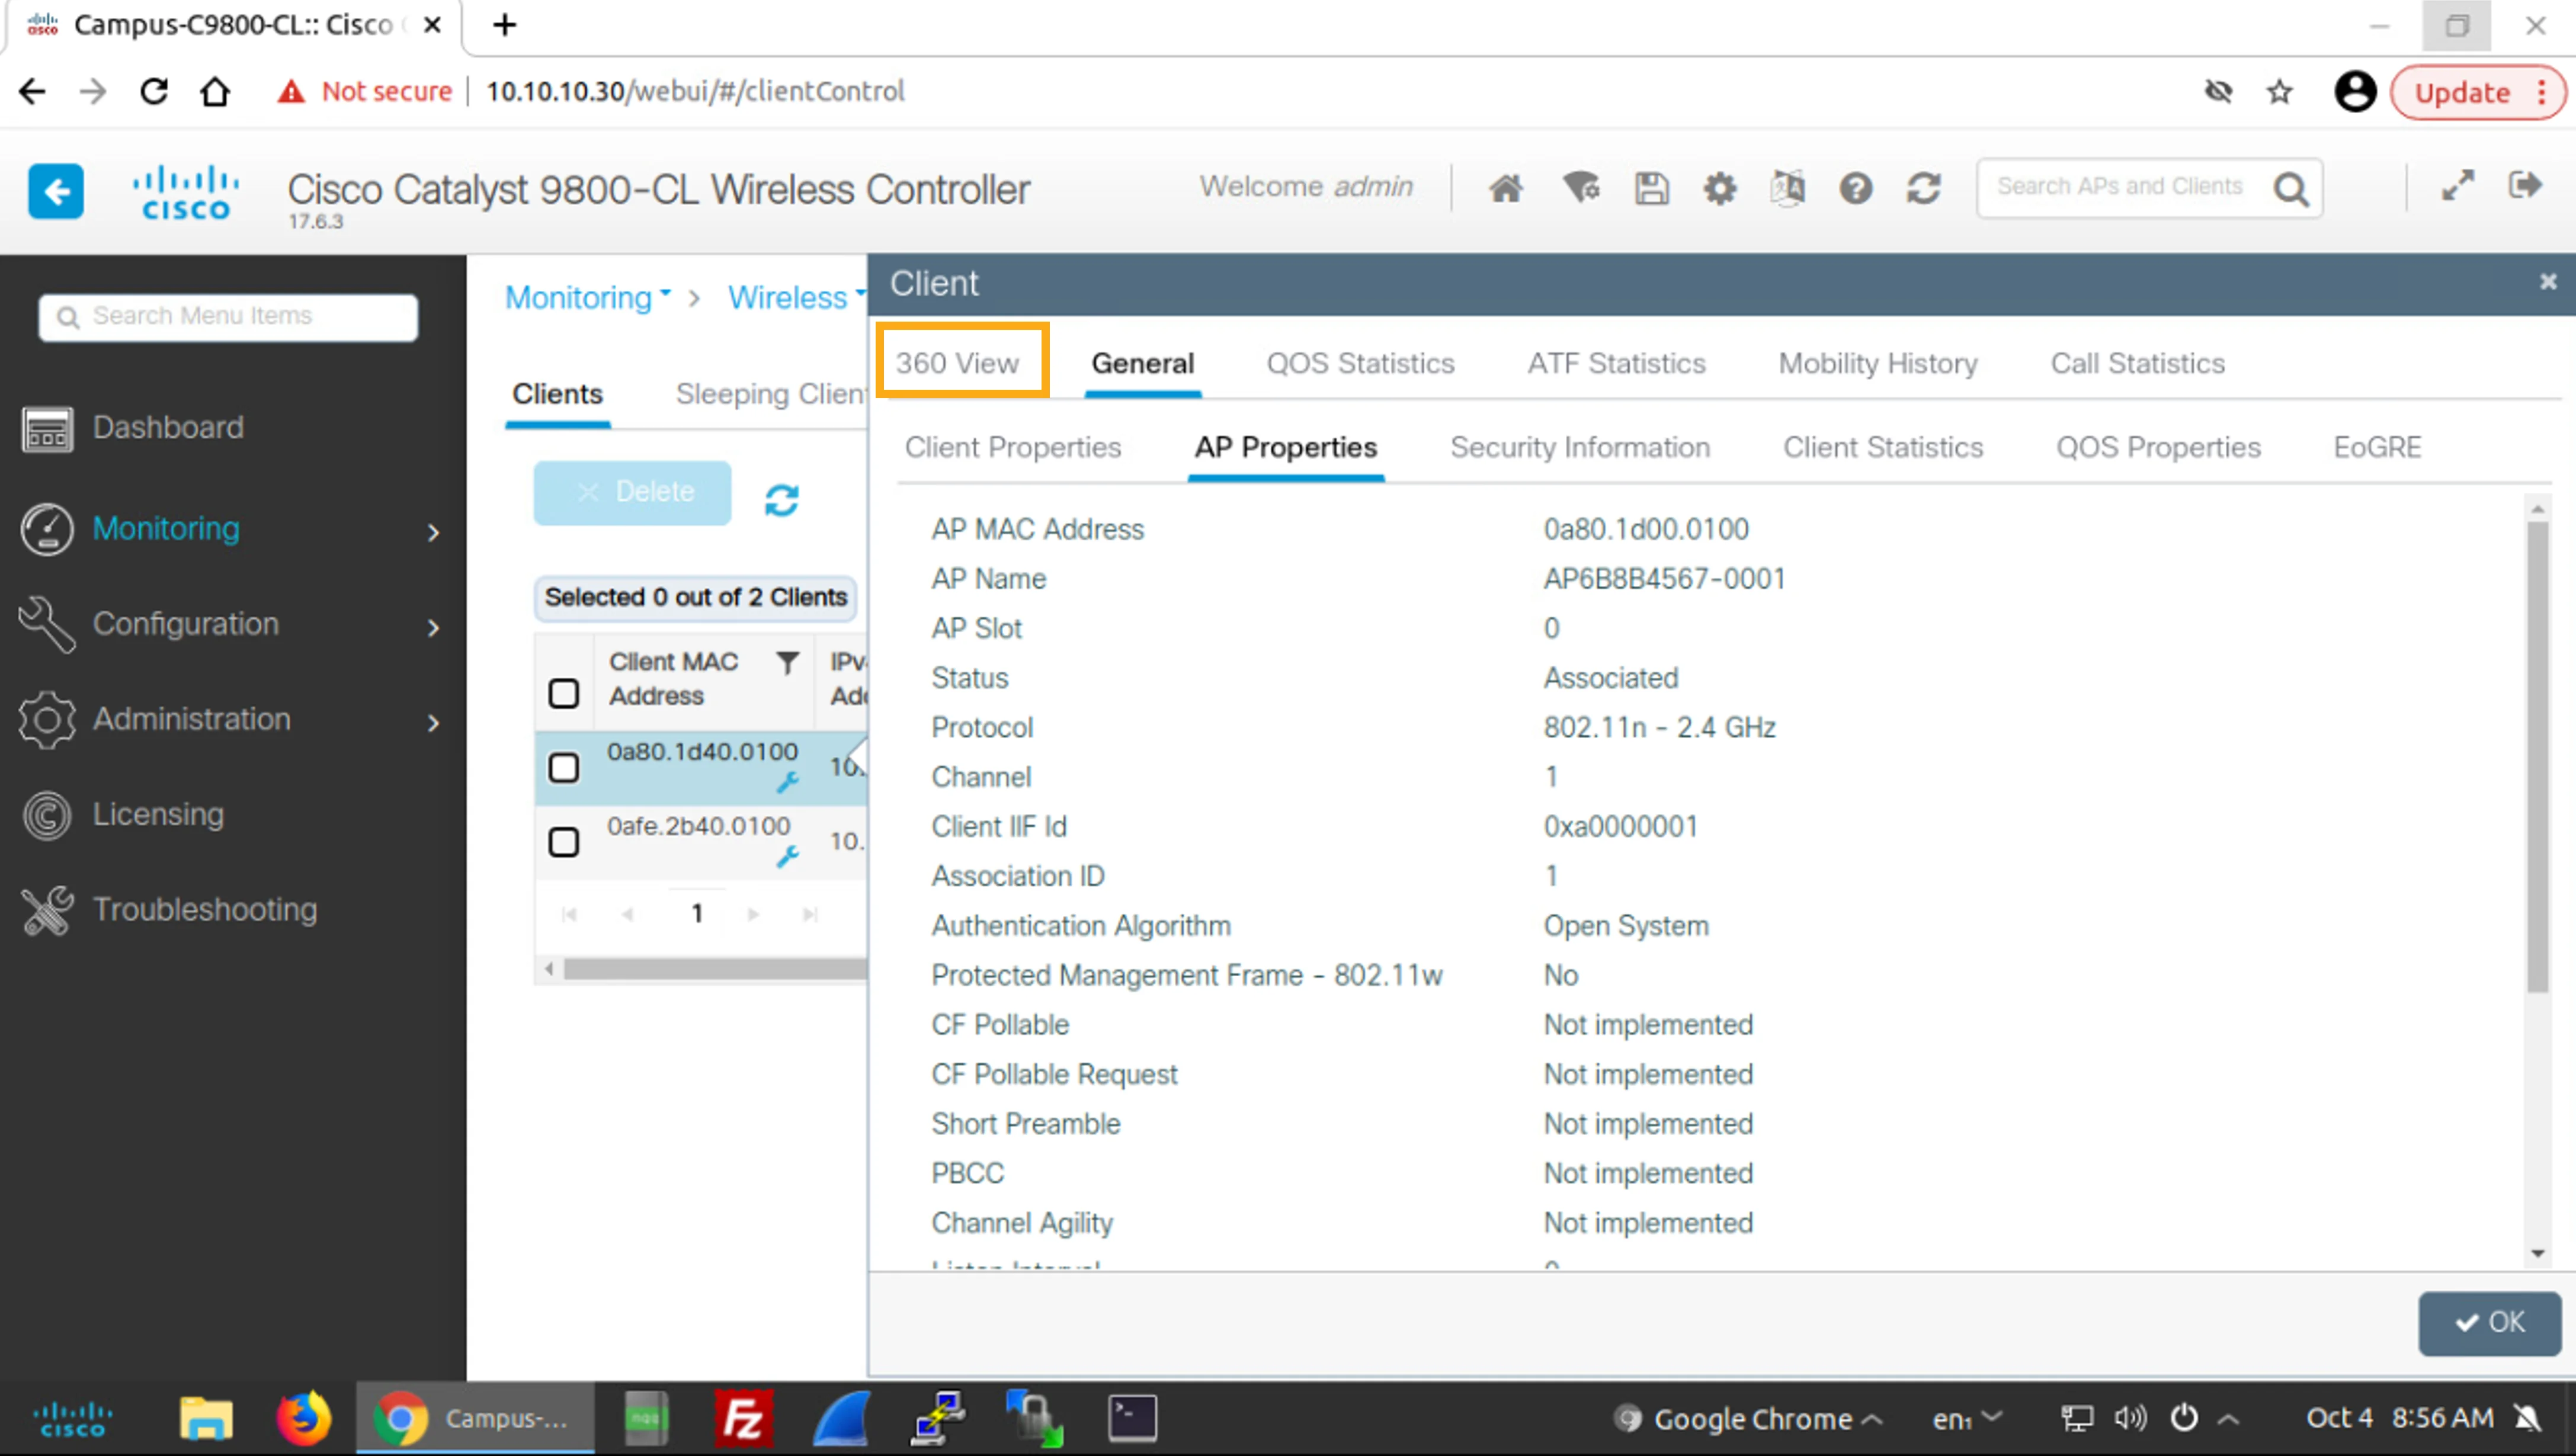Click the logout icon at top right
Viewport: 2576px width, 1456px height.
pos(2525,186)
